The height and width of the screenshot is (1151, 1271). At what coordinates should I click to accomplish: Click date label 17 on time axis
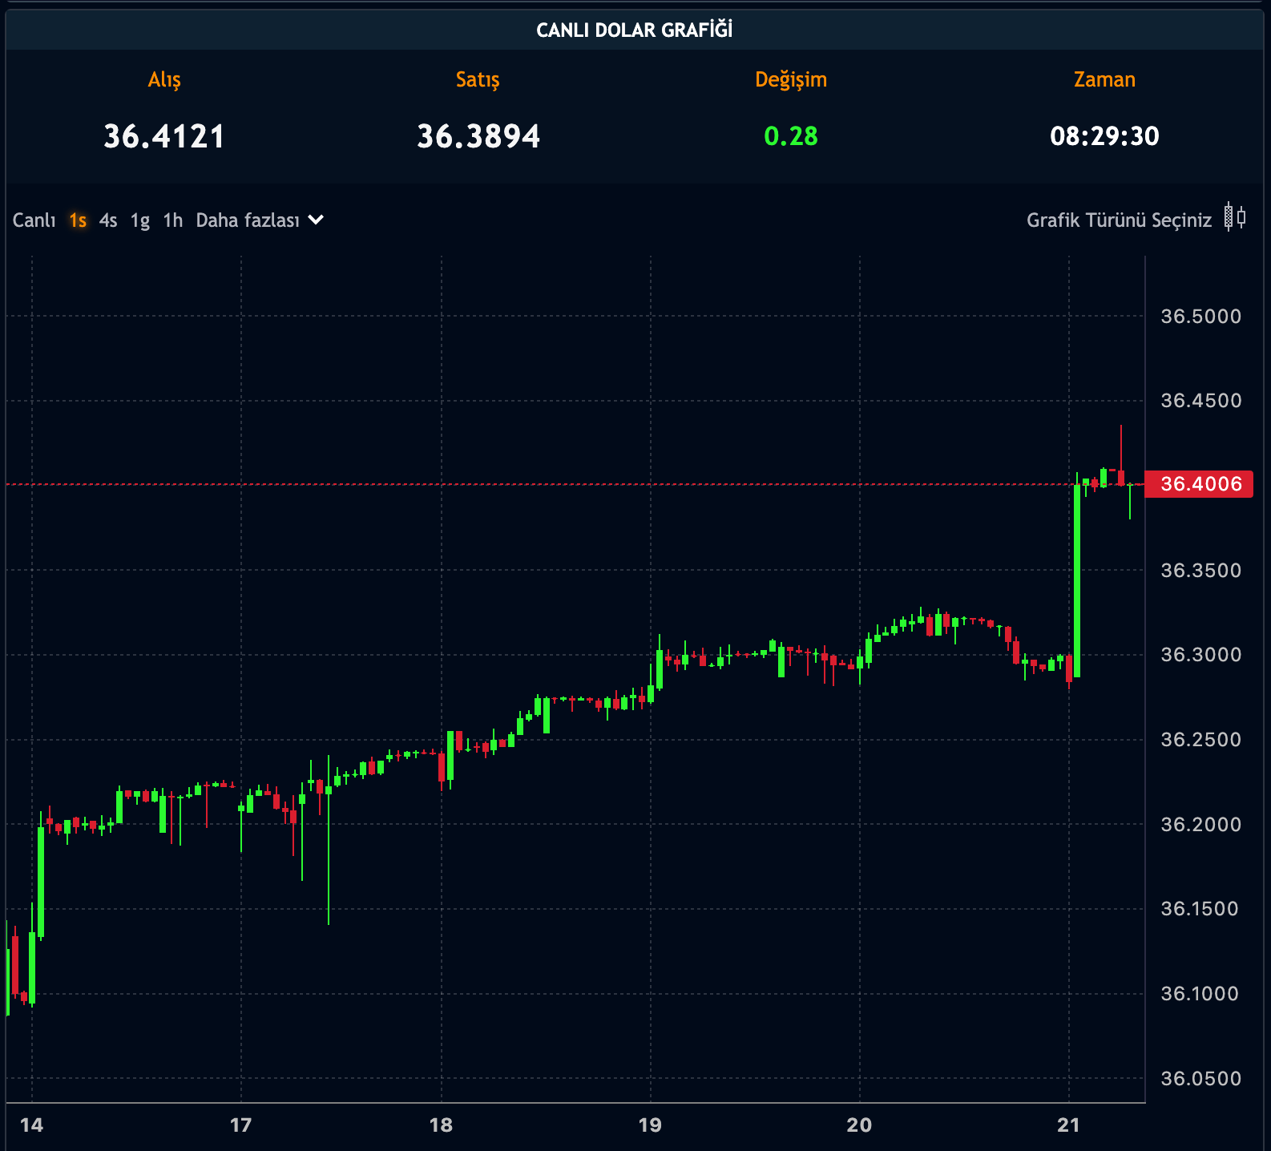click(x=240, y=1125)
